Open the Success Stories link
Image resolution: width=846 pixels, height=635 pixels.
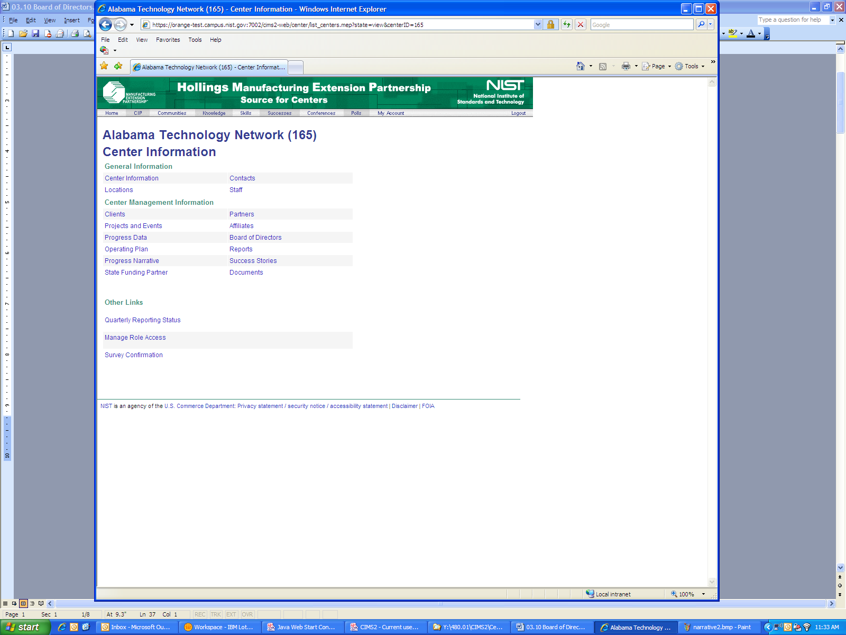tap(253, 261)
